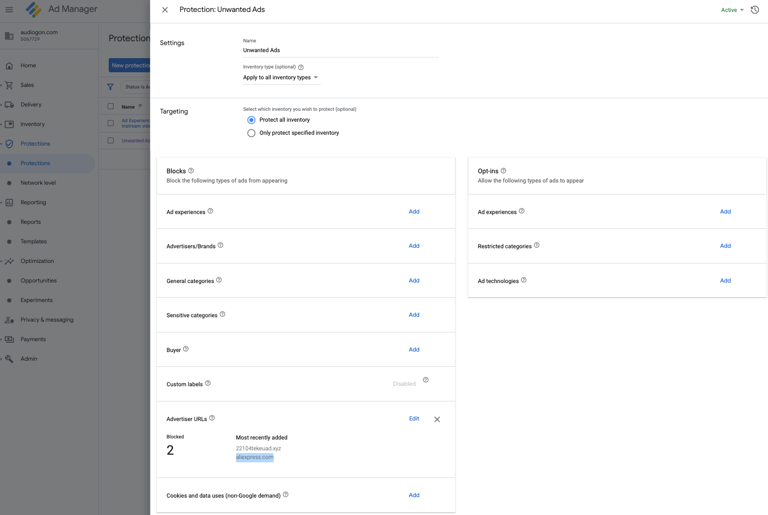Add blocked Ad experiences
768x515 pixels.
tap(414, 211)
